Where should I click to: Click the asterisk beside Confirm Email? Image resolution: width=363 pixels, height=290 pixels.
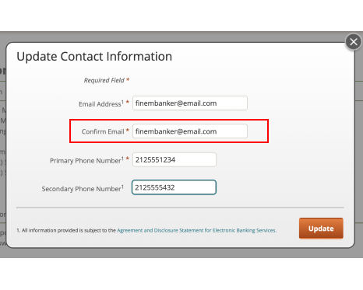[x=128, y=131]
